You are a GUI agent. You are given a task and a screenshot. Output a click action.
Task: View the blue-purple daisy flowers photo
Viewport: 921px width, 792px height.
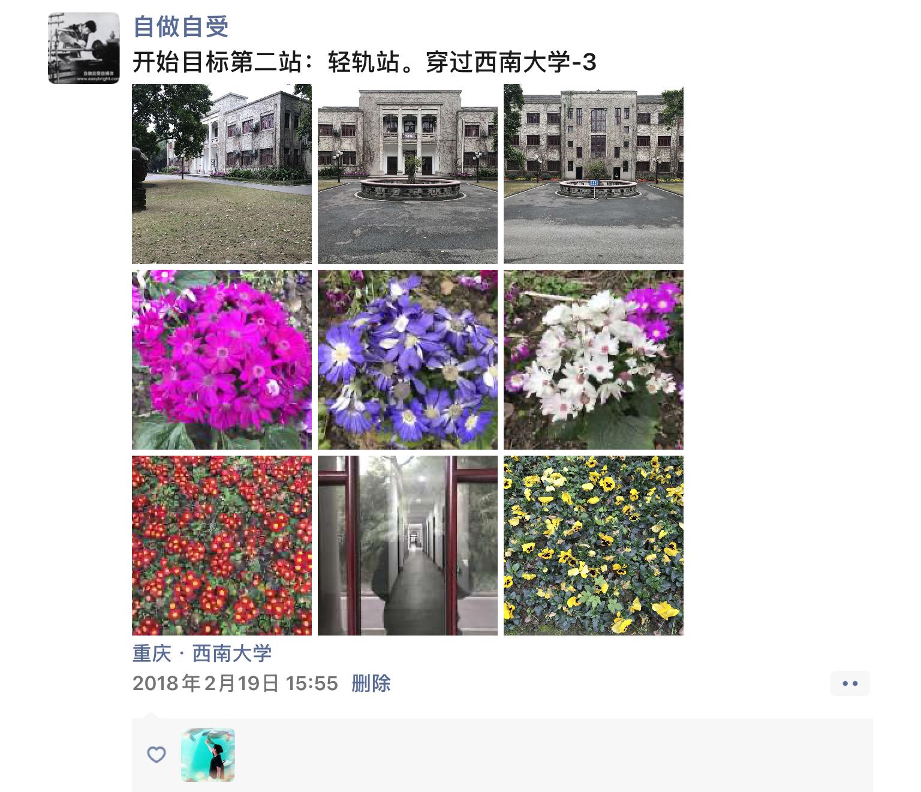tap(408, 360)
